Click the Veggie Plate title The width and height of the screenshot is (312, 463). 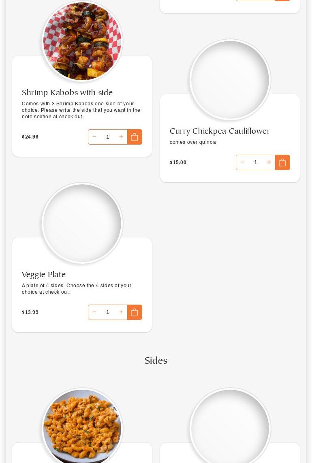(44, 275)
